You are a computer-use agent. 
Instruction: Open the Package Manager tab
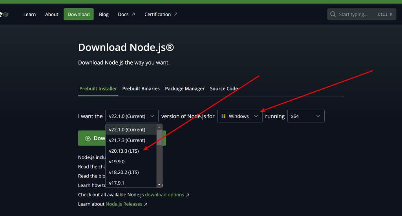[x=185, y=89]
